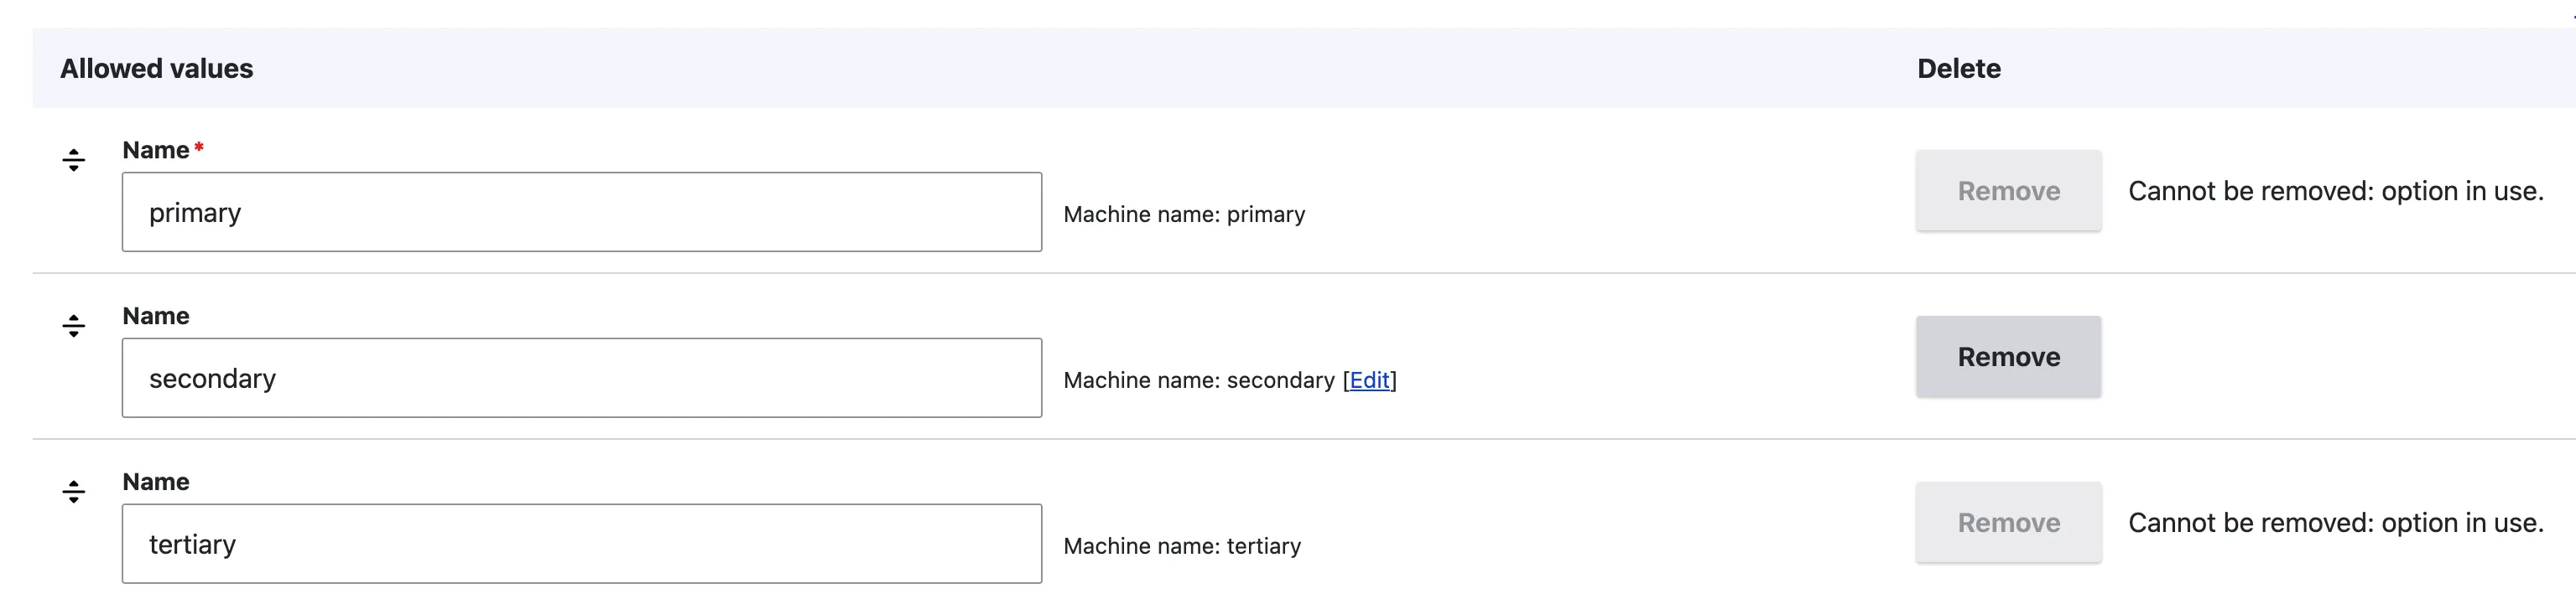
Task: Click the "Machine name: tertiary" text
Action: pyautogui.click(x=1182, y=546)
